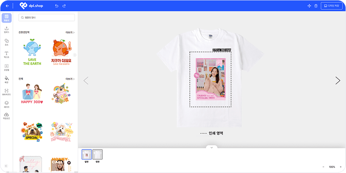This screenshot has height=173, width=346.
Task: Go back using the header arrow
Action: point(7,6)
